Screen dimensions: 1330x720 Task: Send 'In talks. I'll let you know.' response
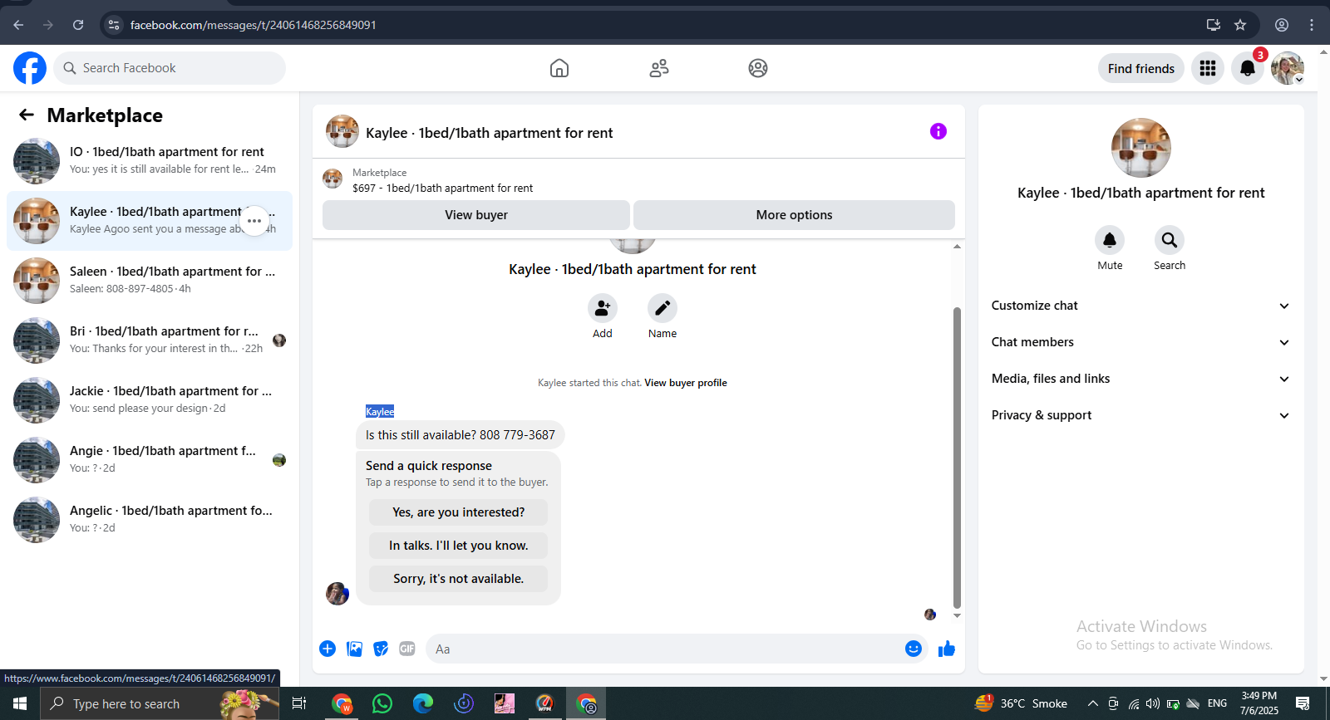coord(459,546)
